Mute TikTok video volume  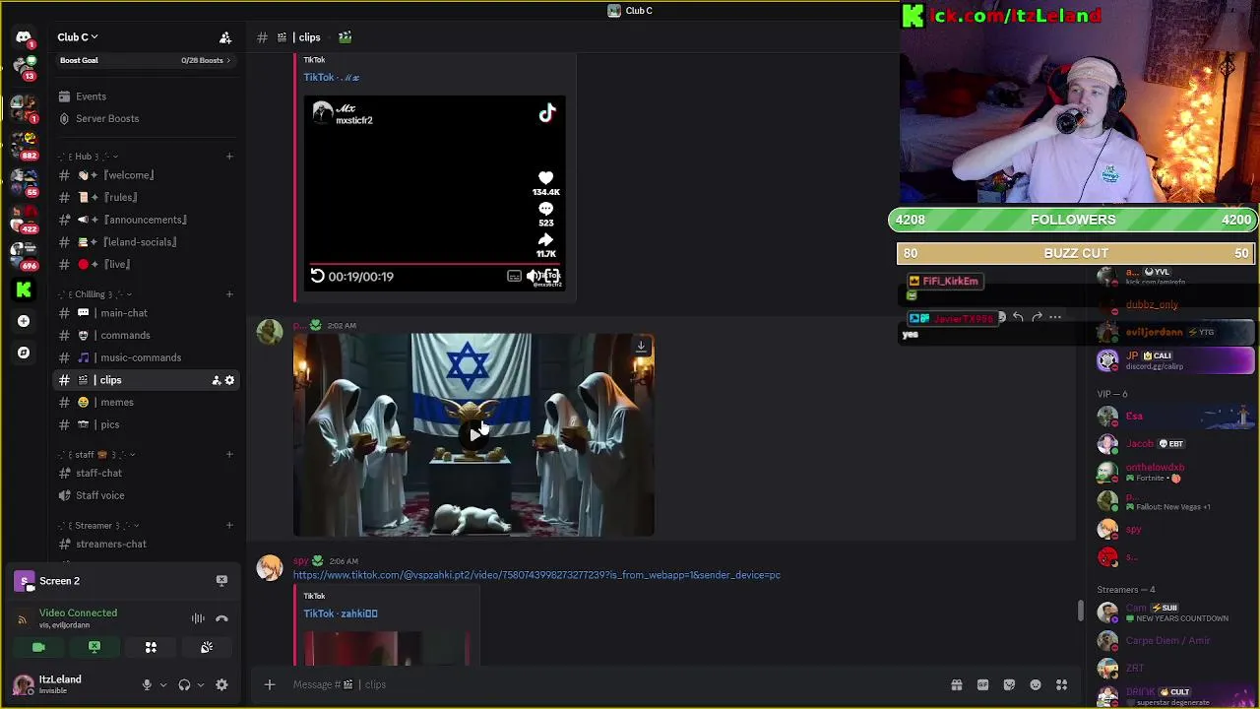[x=533, y=276]
